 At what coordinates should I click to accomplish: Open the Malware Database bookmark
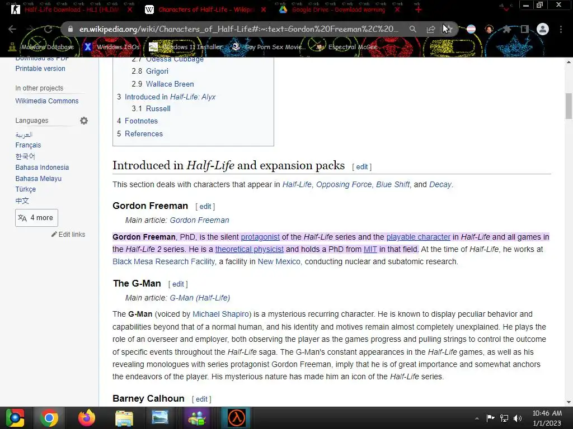[x=41, y=47]
